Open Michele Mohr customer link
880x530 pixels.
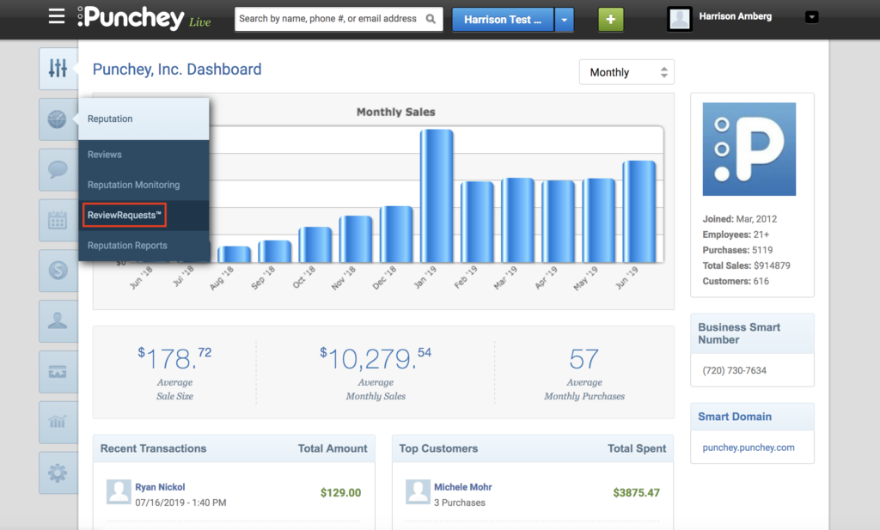tap(463, 487)
